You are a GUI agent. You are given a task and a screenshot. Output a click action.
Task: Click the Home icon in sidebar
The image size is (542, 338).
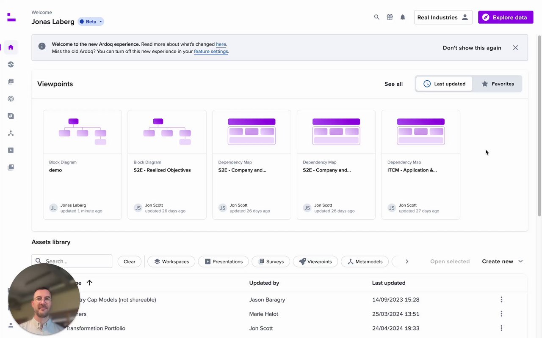pos(11,47)
